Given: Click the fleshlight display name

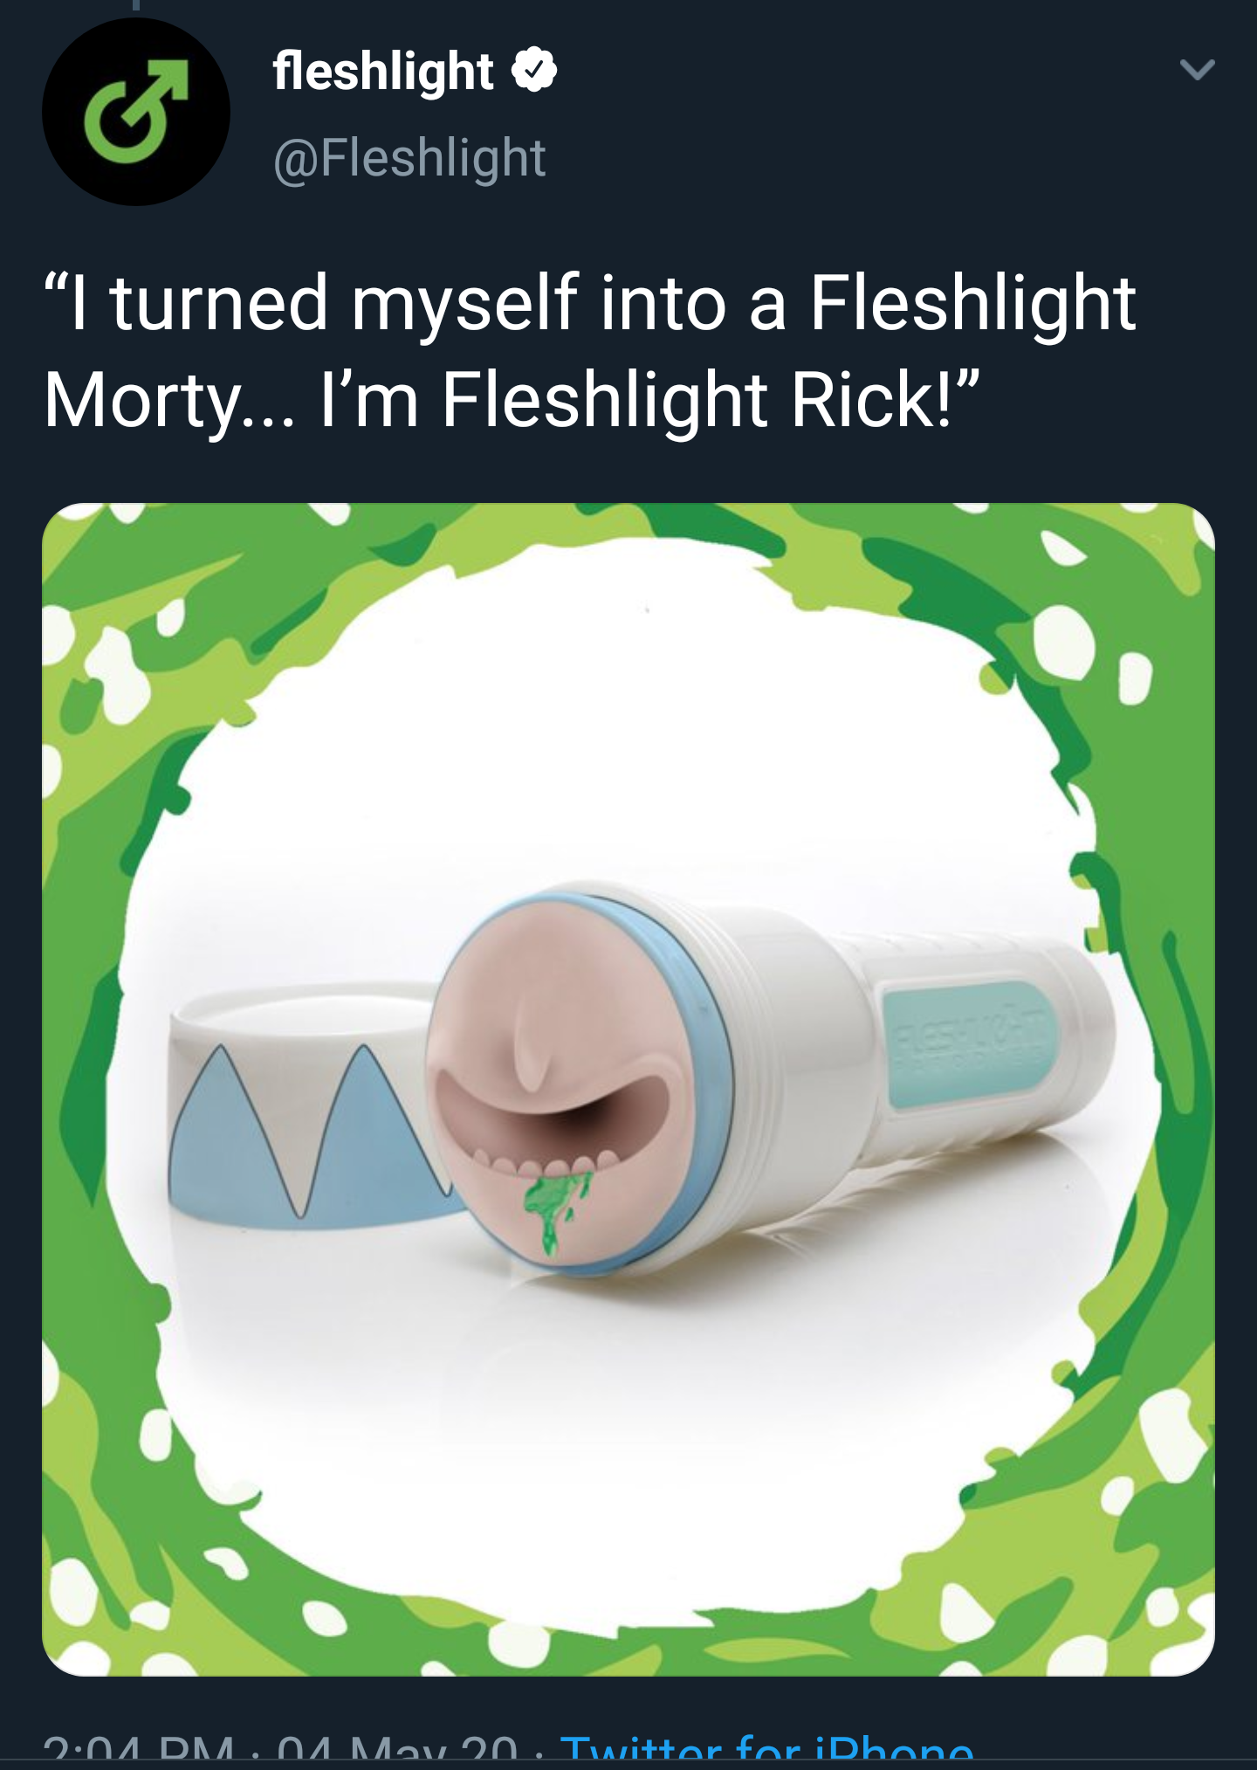Looking at the screenshot, I should point(383,71).
